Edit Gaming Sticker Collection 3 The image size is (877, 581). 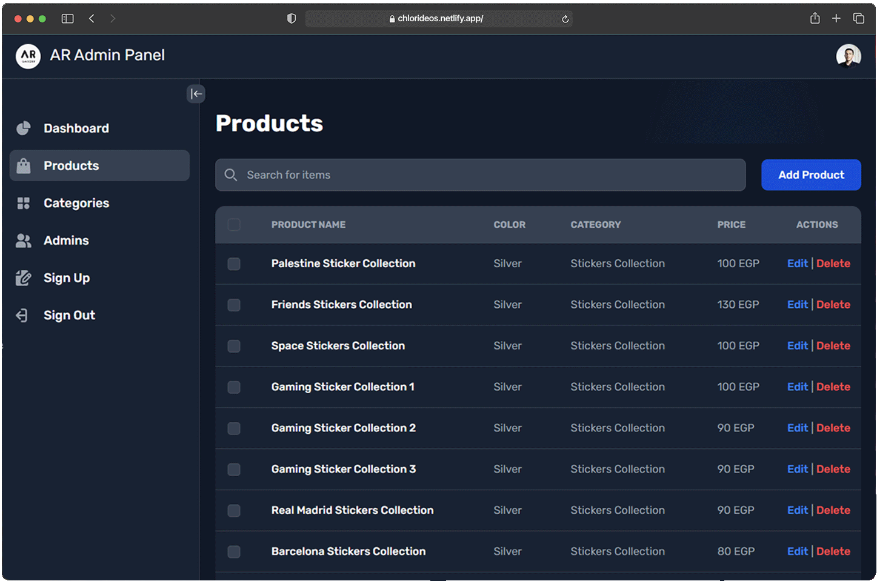[797, 470]
